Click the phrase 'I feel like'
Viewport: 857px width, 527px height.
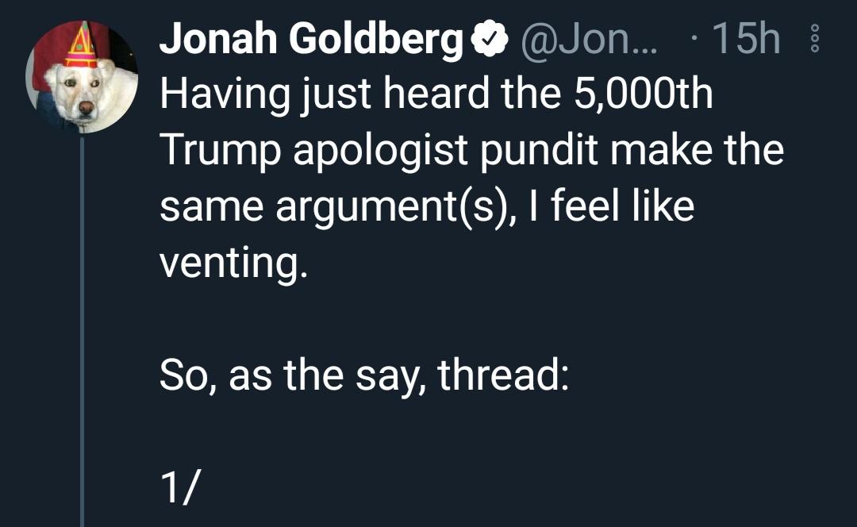(620, 206)
